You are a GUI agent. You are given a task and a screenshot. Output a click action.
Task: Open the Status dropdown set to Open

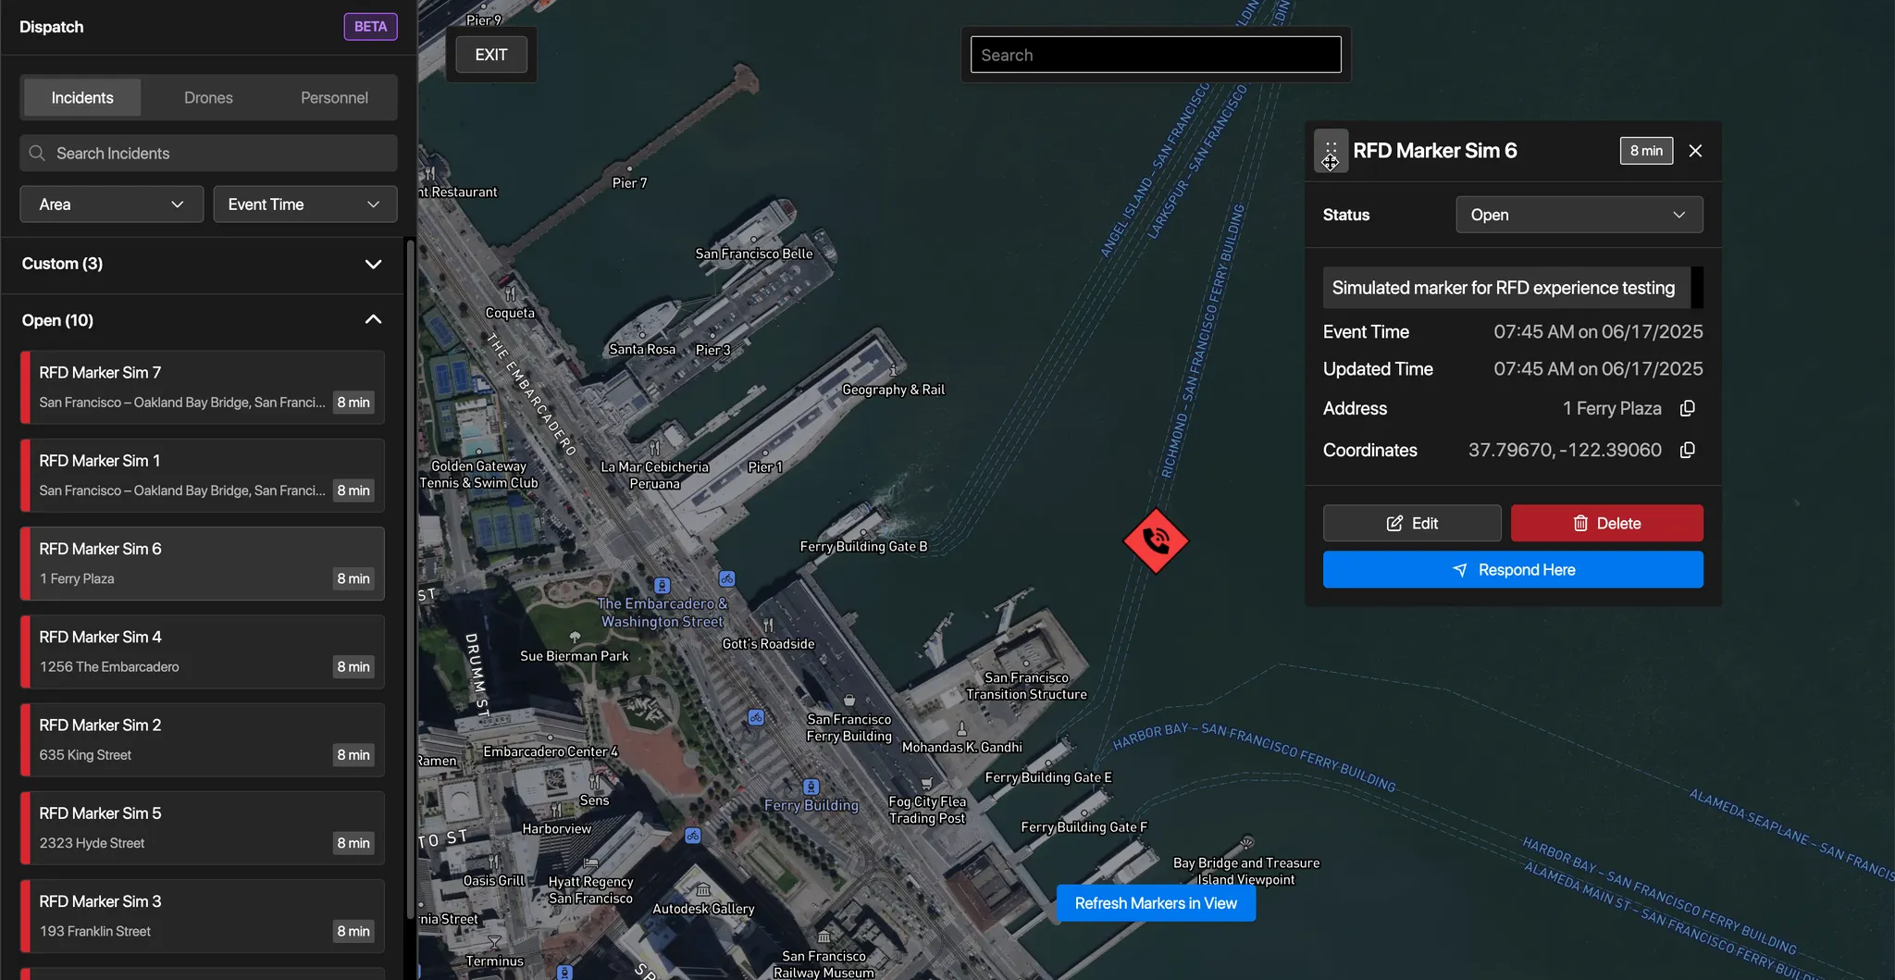pos(1579,215)
